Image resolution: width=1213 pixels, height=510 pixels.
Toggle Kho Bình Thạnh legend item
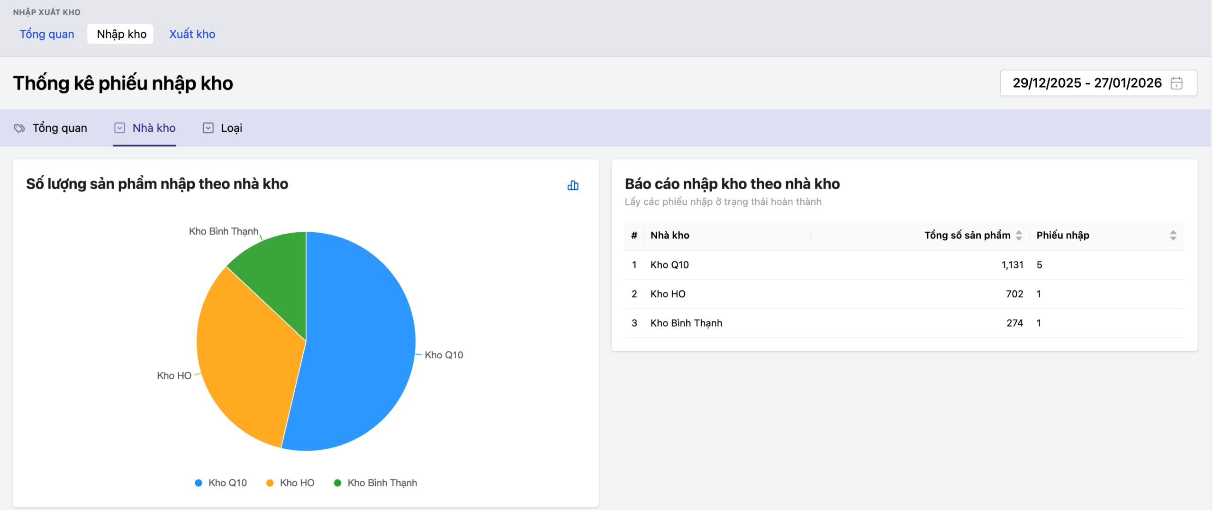tap(376, 483)
